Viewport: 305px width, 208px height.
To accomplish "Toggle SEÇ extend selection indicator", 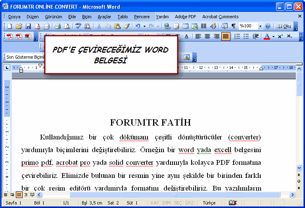I will [178, 203].
